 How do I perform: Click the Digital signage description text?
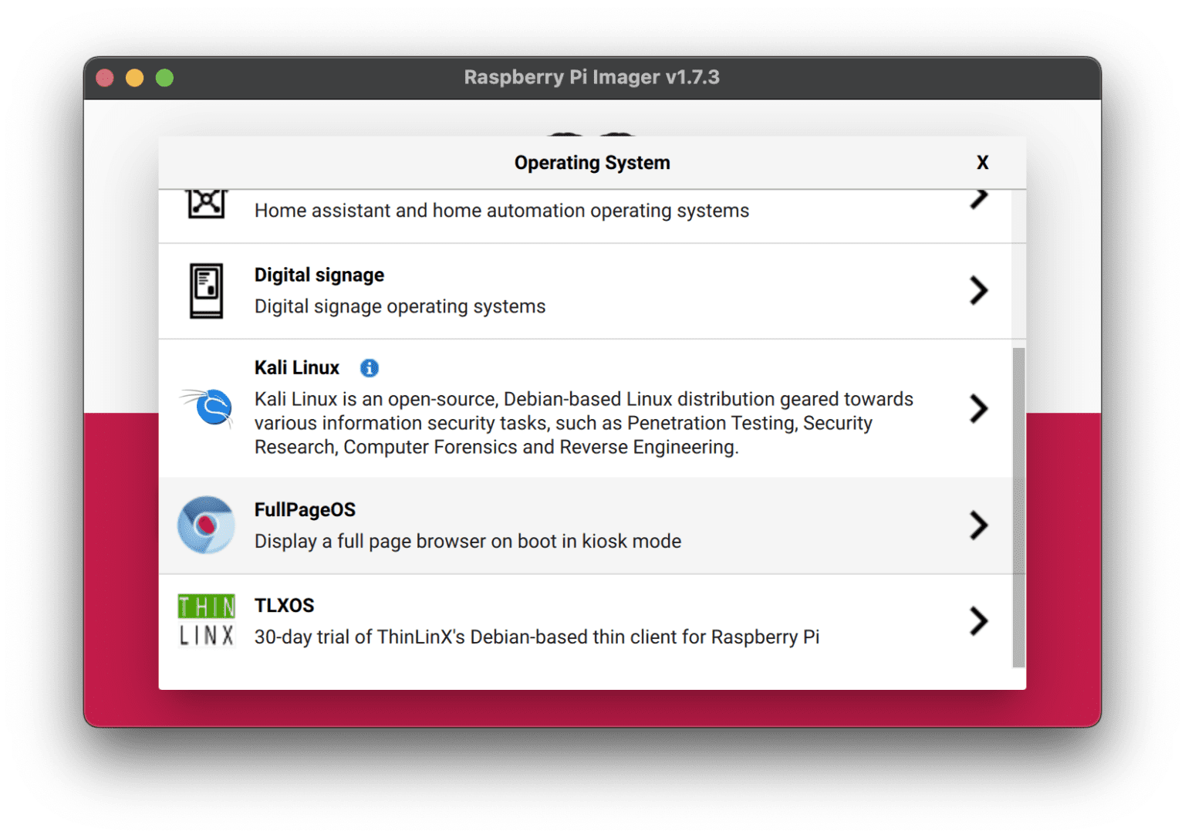pyautogui.click(x=400, y=306)
